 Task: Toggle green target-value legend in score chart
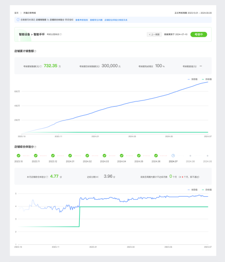[x=207, y=190]
